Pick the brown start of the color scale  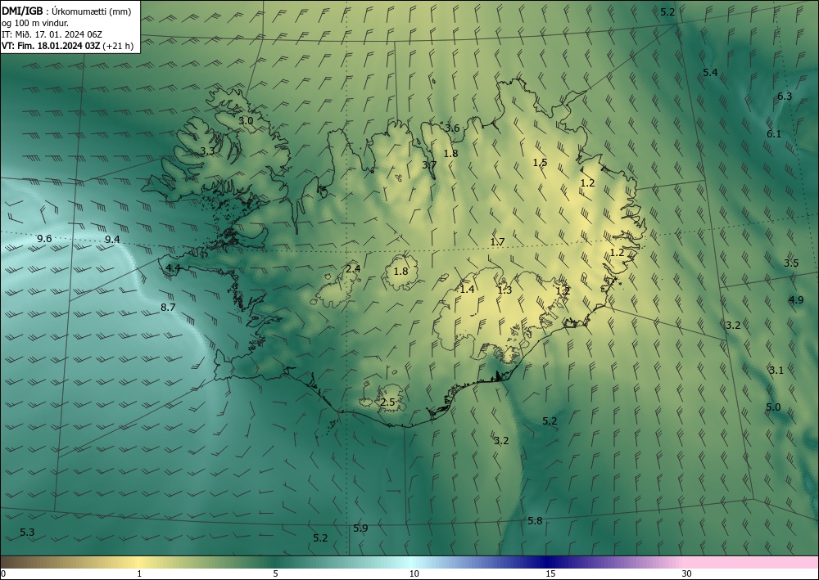(x=21, y=562)
